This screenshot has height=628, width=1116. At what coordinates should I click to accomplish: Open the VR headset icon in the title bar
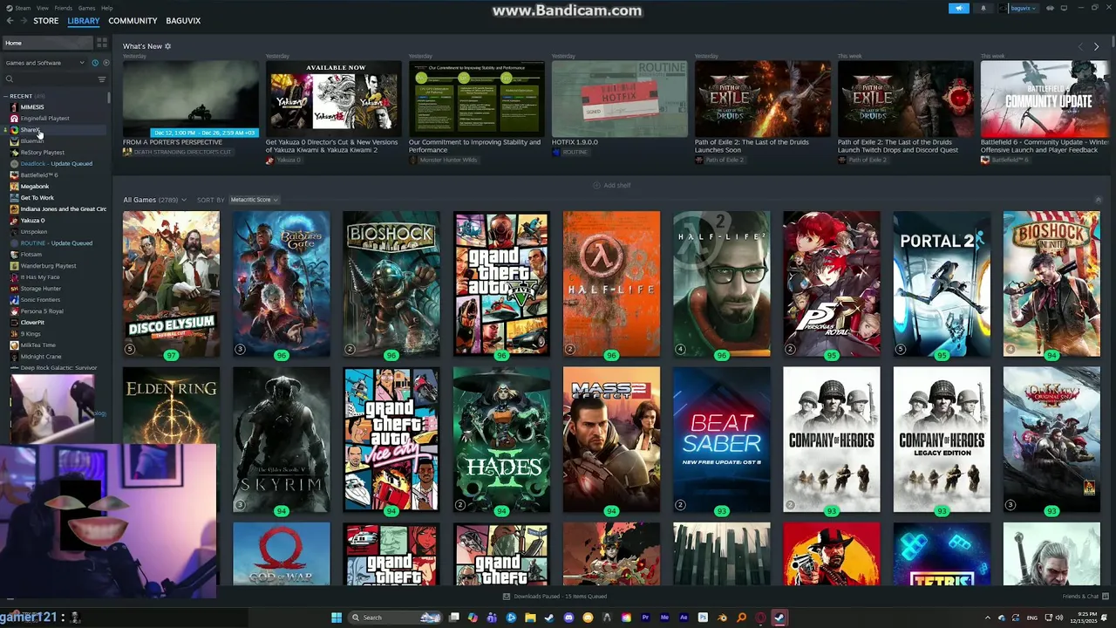1050,8
